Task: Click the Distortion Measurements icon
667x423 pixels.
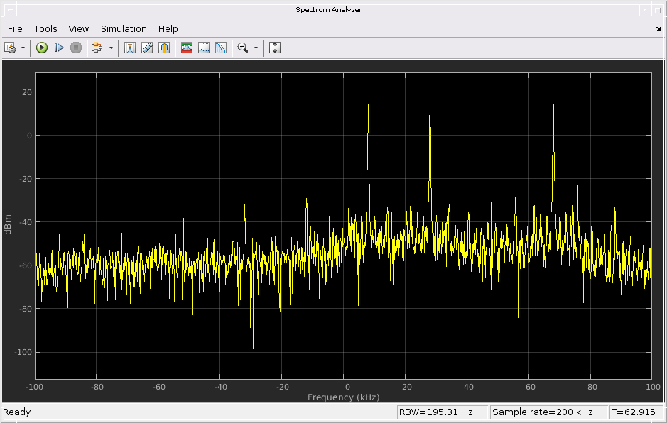Action: click(x=204, y=48)
